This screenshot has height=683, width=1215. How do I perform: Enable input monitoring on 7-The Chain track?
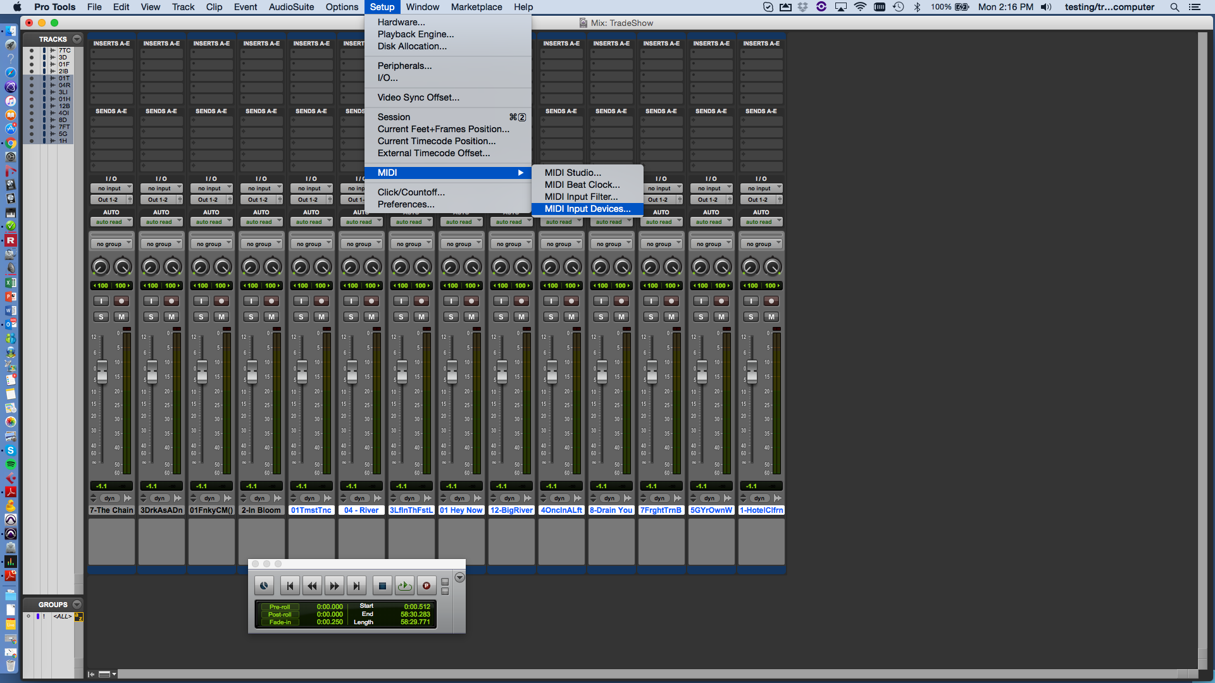(x=101, y=301)
